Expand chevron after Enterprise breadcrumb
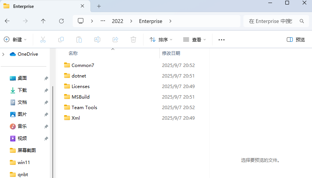312x178 pixels. point(170,21)
